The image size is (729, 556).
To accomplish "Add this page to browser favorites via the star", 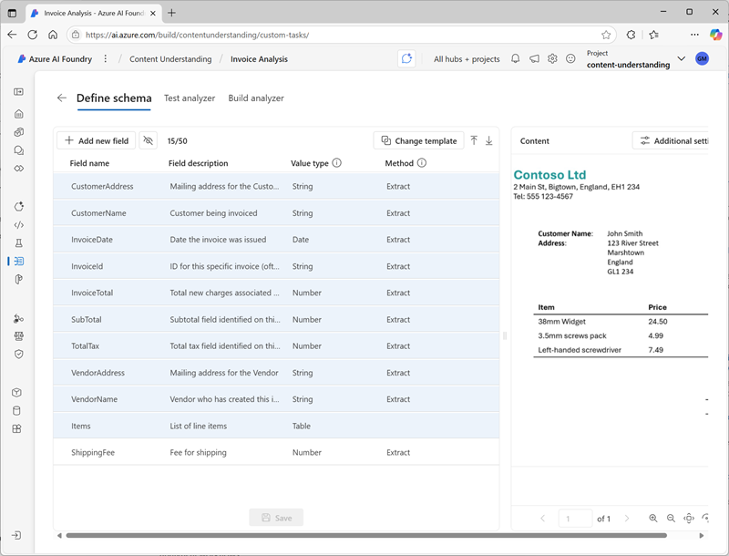I will tap(606, 34).
